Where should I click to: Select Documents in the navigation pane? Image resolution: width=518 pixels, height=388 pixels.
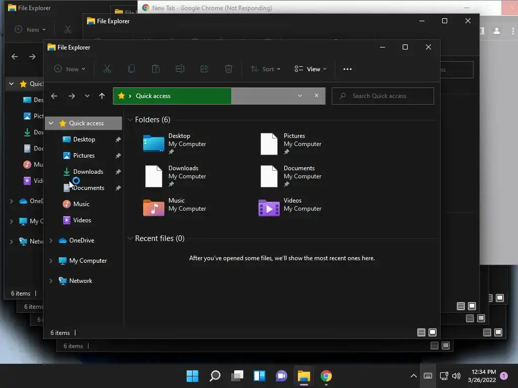89,188
